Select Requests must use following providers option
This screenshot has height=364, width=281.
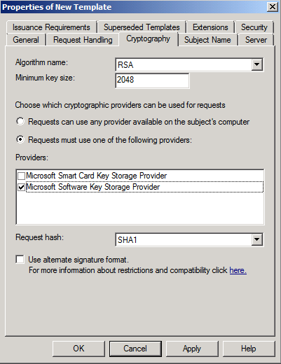(20, 140)
